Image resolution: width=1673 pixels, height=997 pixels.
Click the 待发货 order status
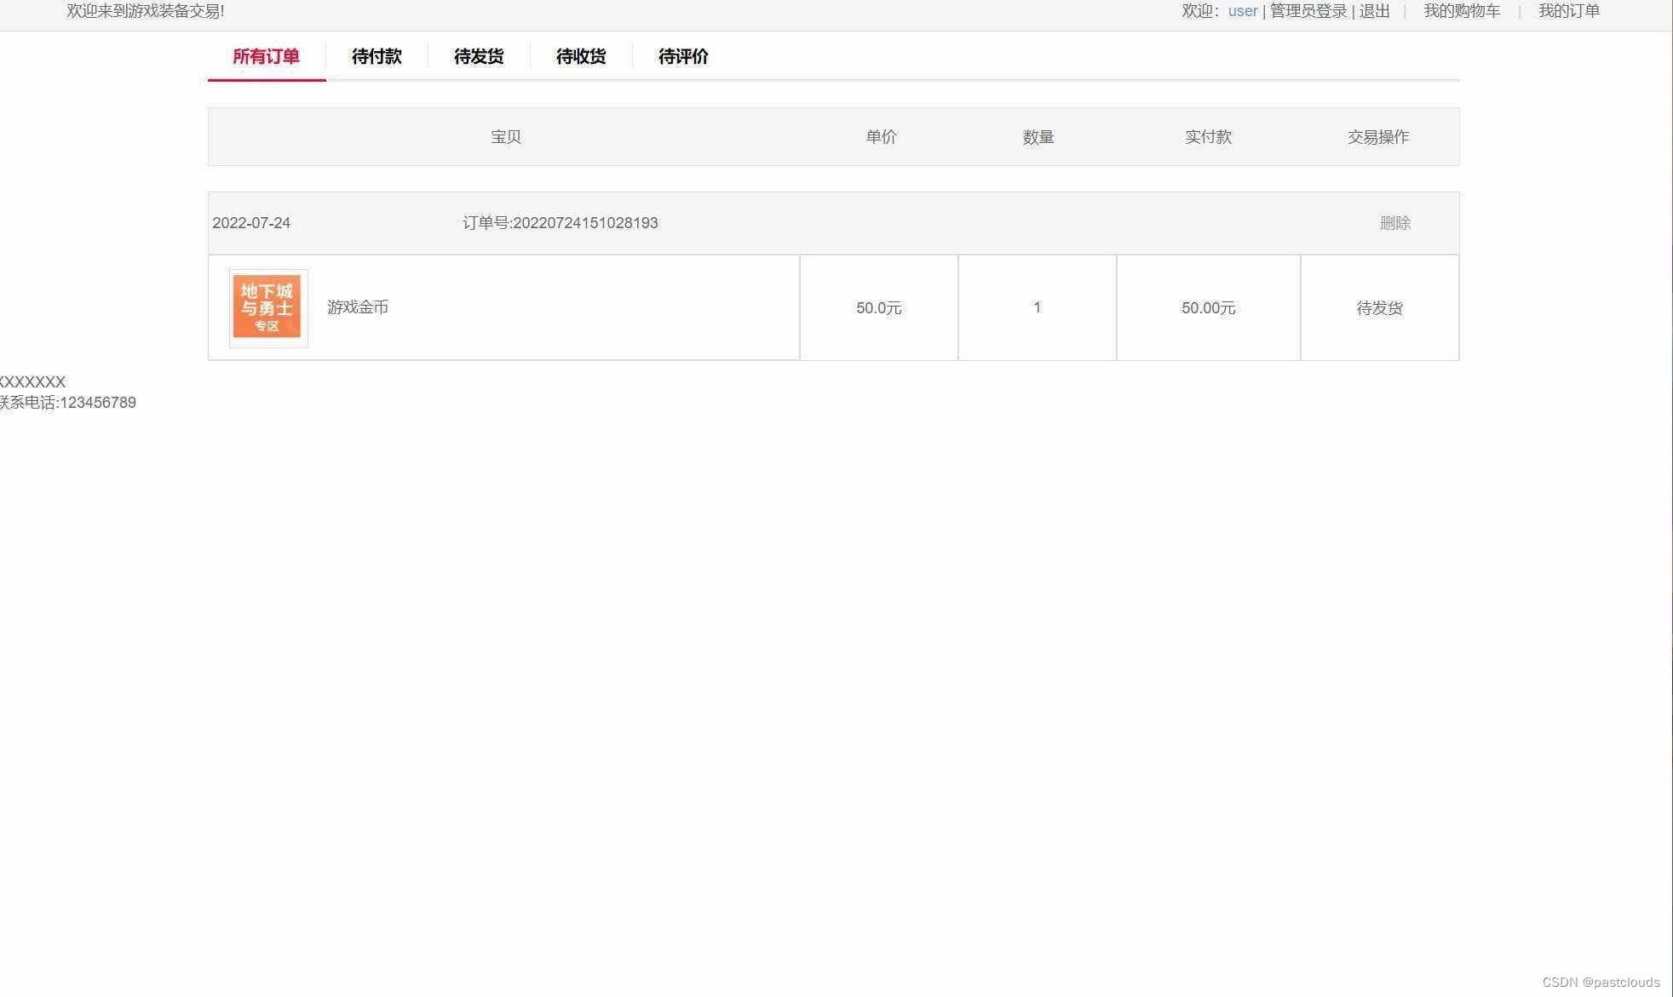click(1379, 307)
